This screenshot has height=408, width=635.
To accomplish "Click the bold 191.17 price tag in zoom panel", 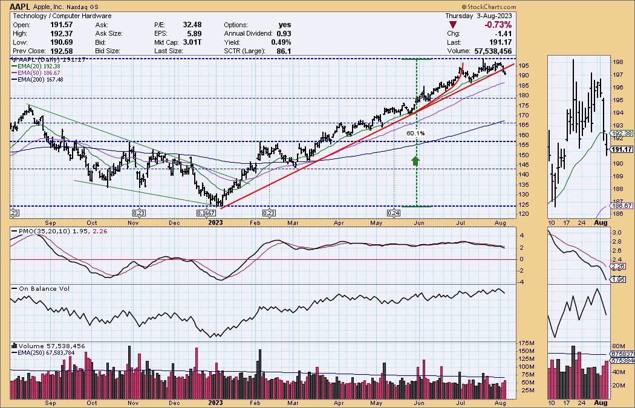I will [622, 150].
